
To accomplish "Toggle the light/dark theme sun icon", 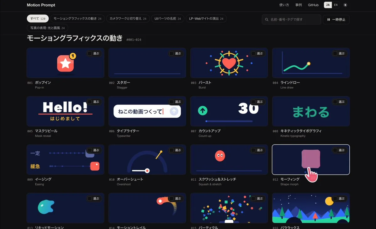I will 345,5.
